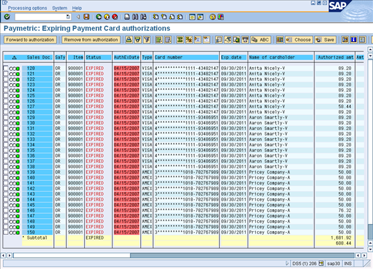This screenshot has height=269, width=373.
Task: Click the Total sigma icon
Action: [180, 40]
